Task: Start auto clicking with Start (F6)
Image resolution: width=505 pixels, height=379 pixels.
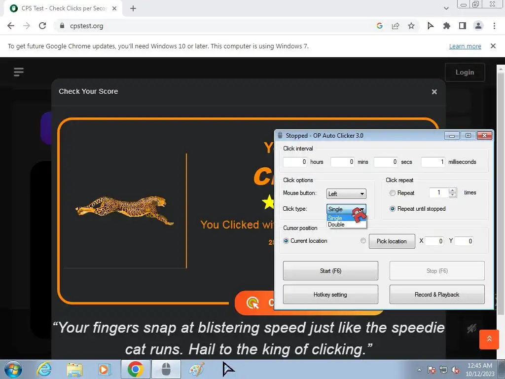Action: [330, 271]
